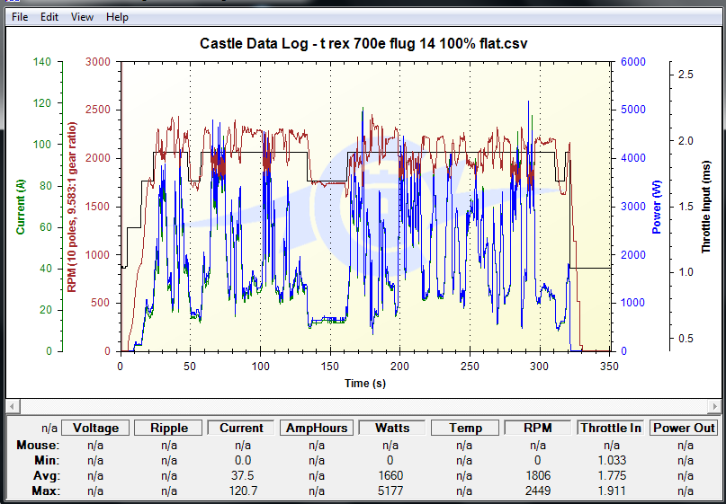Toggle the RPM data series button
The image size is (726, 504).
(538, 428)
